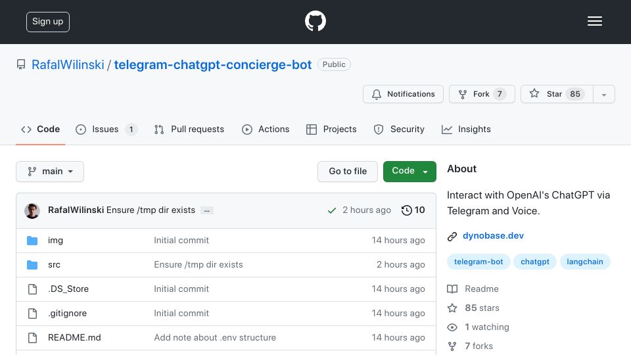Open telegram-chatgpt-concierge-bot repository link
The width and height of the screenshot is (631, 355).
[213, 64]
